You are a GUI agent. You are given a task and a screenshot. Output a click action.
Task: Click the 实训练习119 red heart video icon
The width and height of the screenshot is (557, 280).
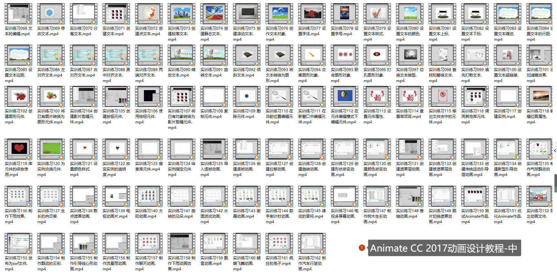click(18, 150)
